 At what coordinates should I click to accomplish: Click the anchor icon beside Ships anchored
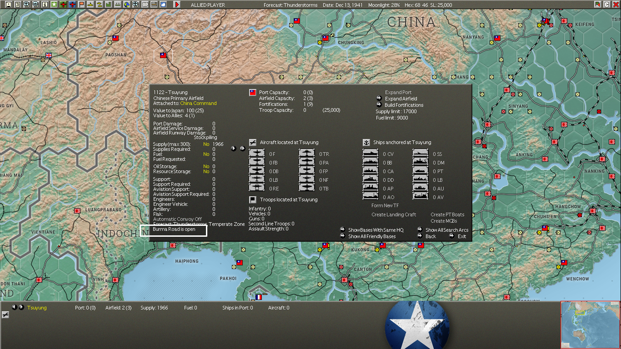point(366,142)
